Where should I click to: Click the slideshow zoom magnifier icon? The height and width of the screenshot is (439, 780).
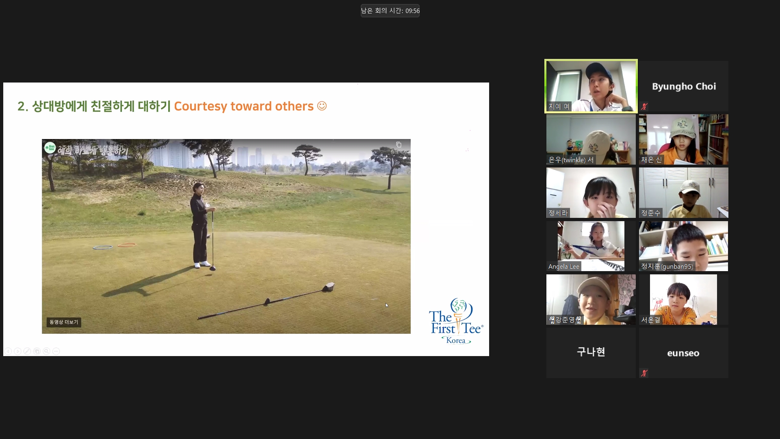click(x=47, y=351)
